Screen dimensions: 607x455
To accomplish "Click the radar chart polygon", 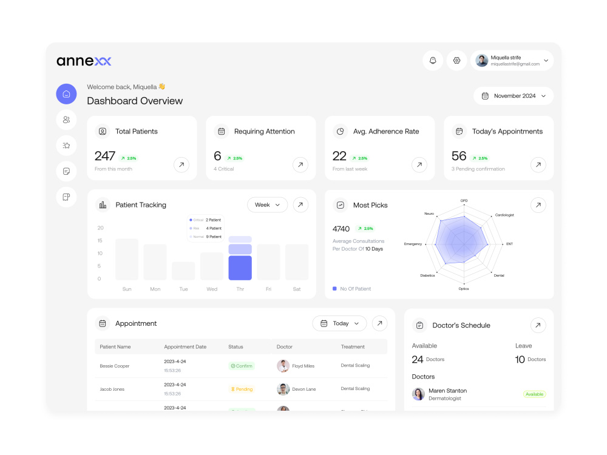I will tap(461, 241).
